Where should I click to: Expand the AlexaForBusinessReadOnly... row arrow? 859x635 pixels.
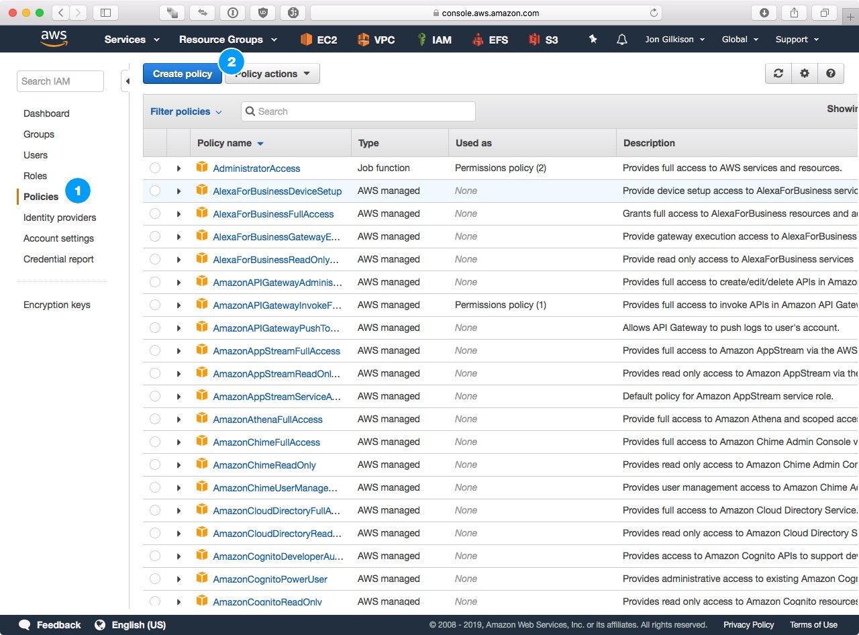click(179, 260)
